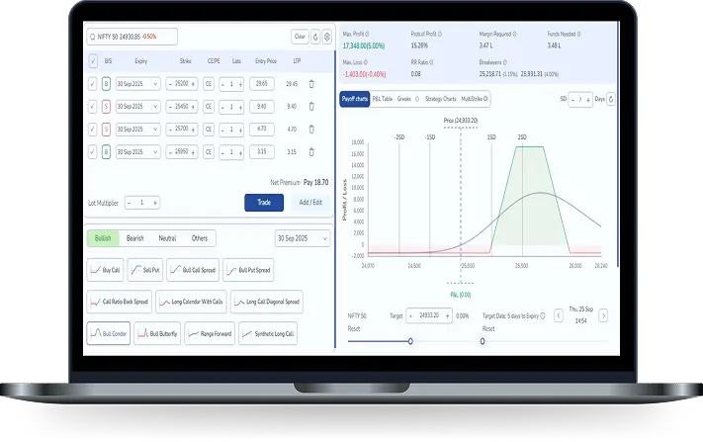This screenshot has height=442, width=703.
Task: Open the Bearish strategies tab
Action: click(136, 238)
